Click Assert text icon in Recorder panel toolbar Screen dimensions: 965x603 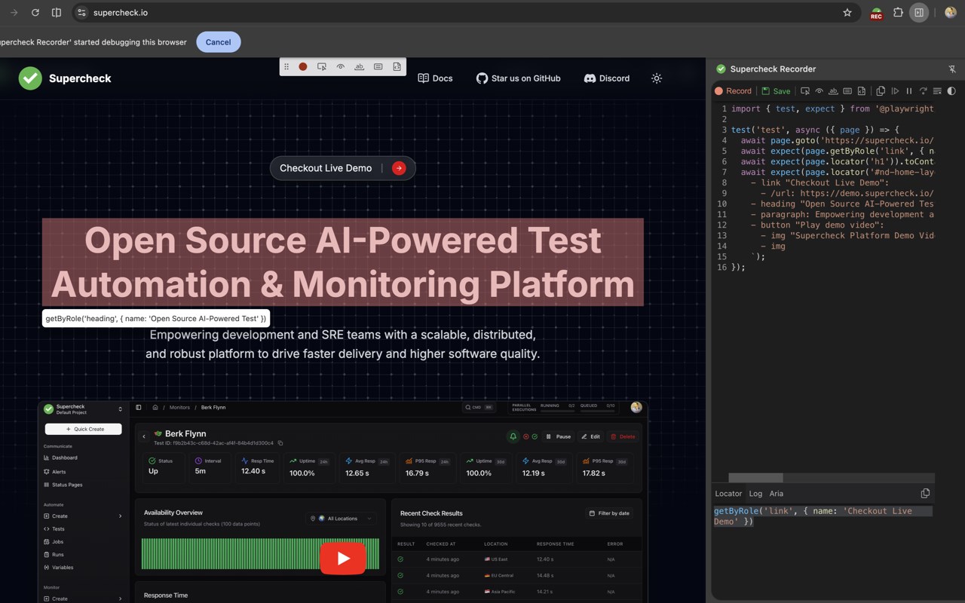(x=833, y=91)
